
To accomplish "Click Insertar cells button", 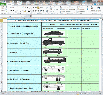I will tap(81, 7).
